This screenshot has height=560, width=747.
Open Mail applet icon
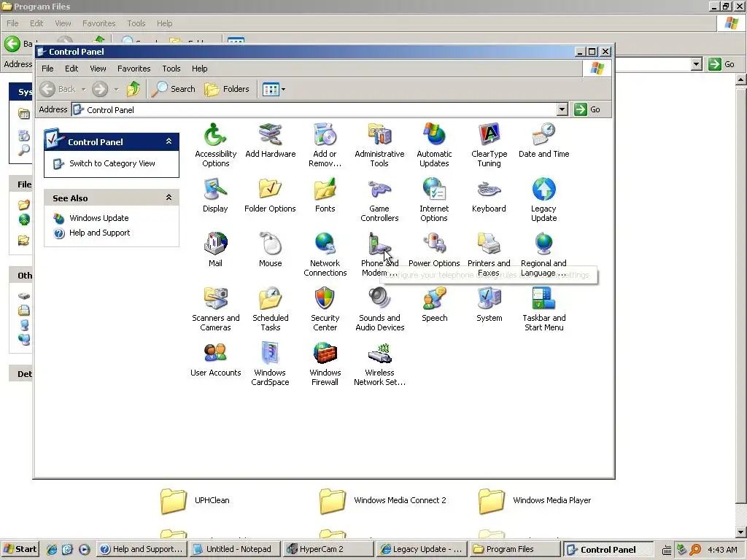pos(215,244)
